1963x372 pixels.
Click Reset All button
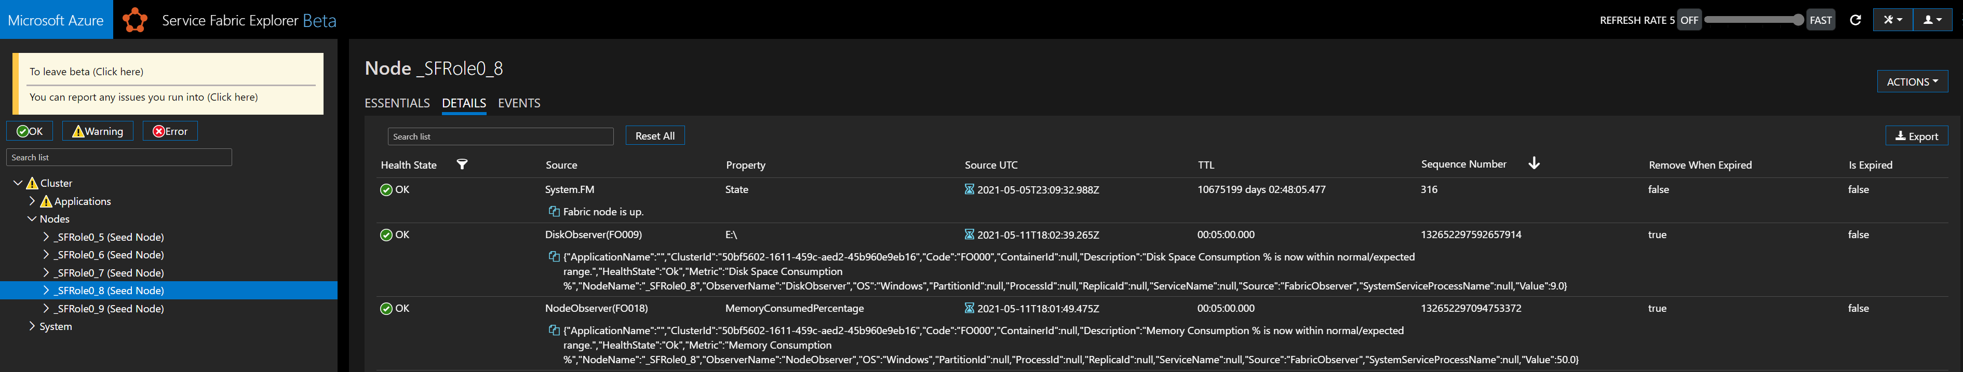(x=654, y=135)
